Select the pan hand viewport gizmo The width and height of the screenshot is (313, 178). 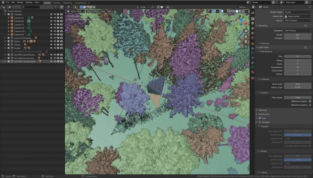246,36
